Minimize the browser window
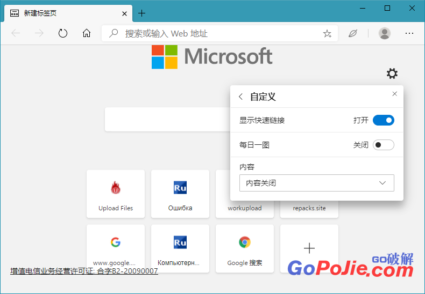This screenshot has height=294, width=425. tap(363, 9)
